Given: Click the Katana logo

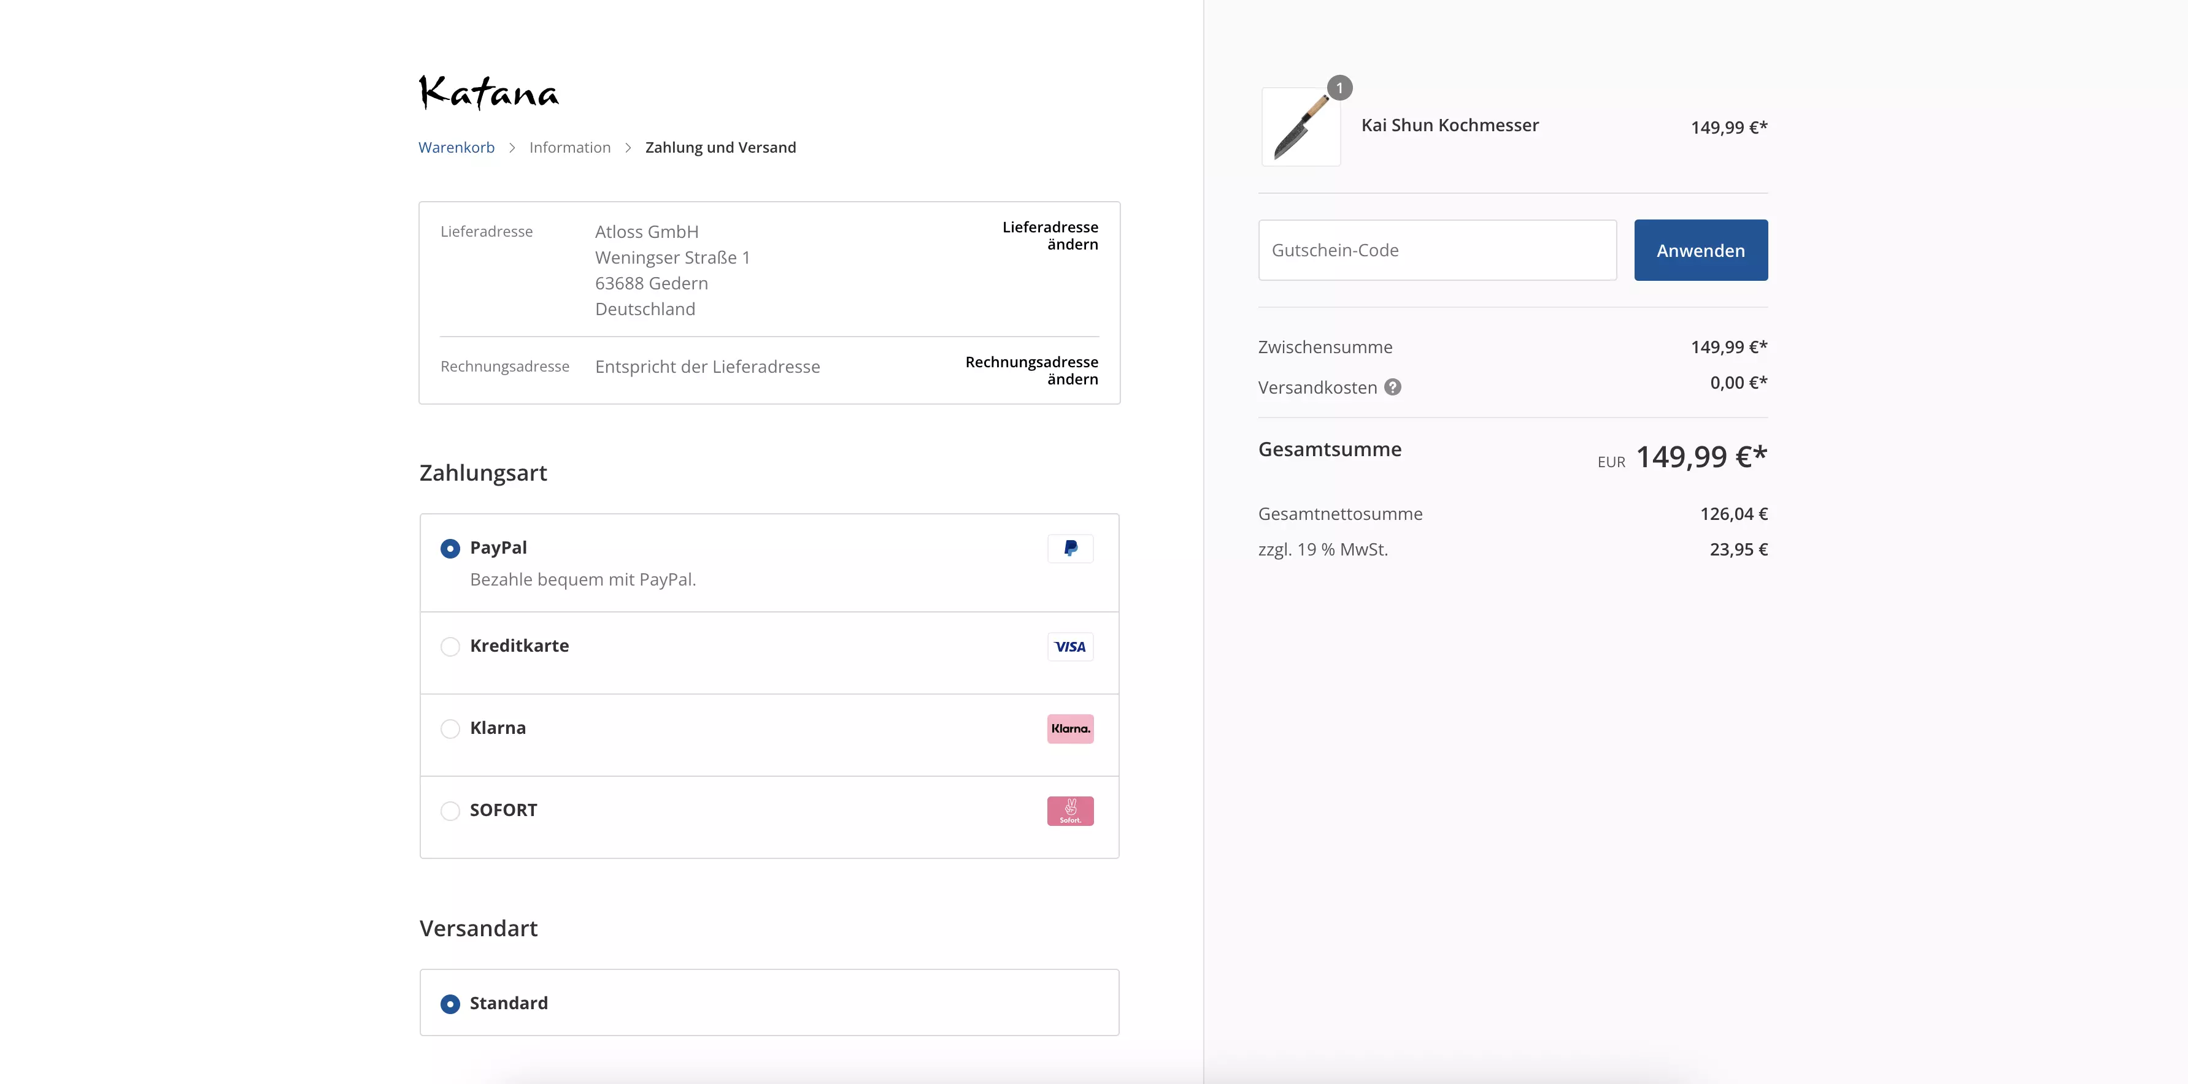Looking at the screenshot, I should (x=489, y=93).
